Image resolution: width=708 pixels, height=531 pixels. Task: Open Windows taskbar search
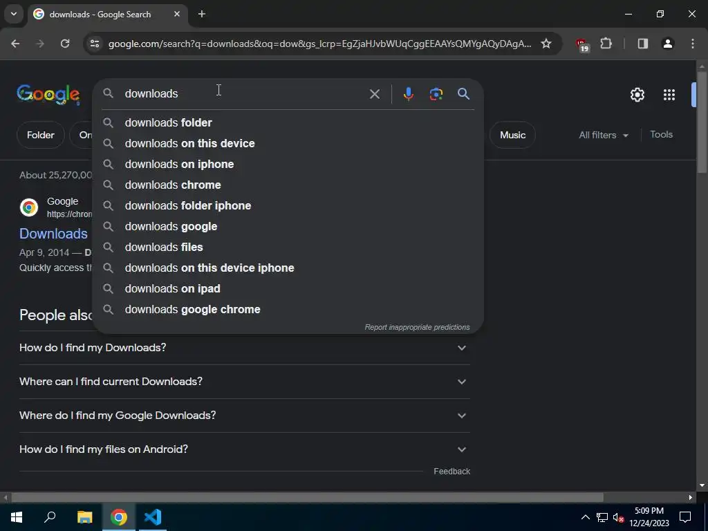tap(50, 517)
